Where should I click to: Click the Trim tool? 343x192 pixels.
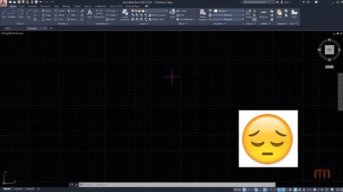point(71,11)
